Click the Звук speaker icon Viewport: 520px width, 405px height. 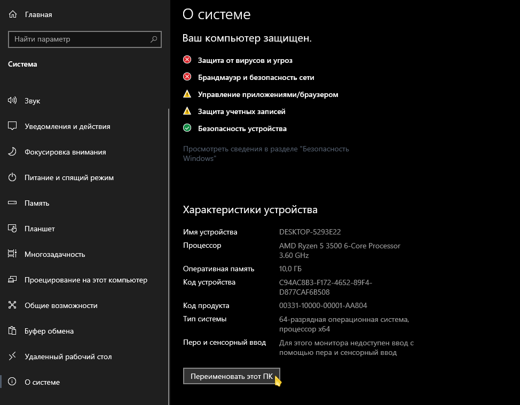12,100
